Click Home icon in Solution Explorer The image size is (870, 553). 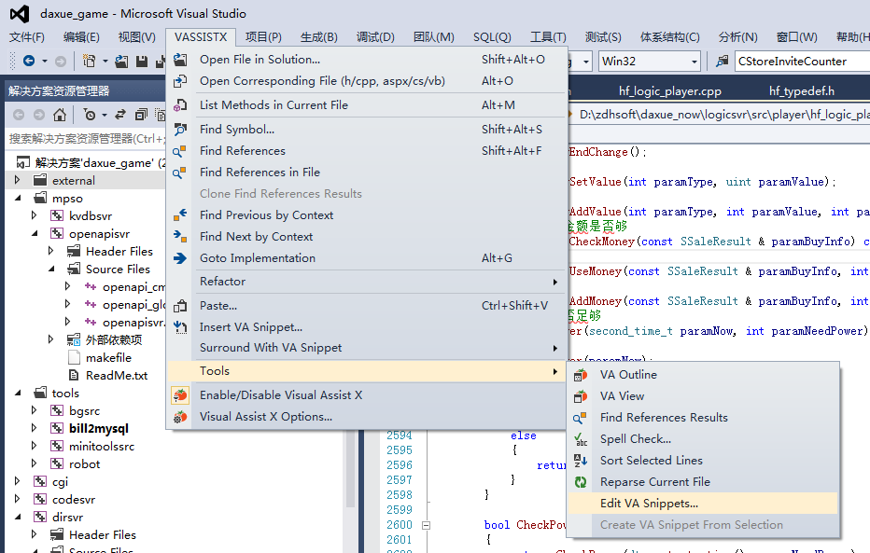[x=60, y=115]
